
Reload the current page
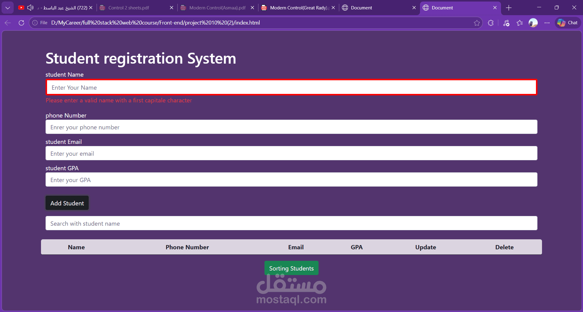tap(21, 23)
